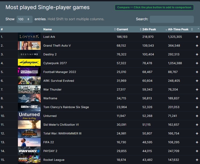The width and height of the screenshot is (200, 164).
Task: Add War Thunder to comparison
Action: [x=197, y=89]
